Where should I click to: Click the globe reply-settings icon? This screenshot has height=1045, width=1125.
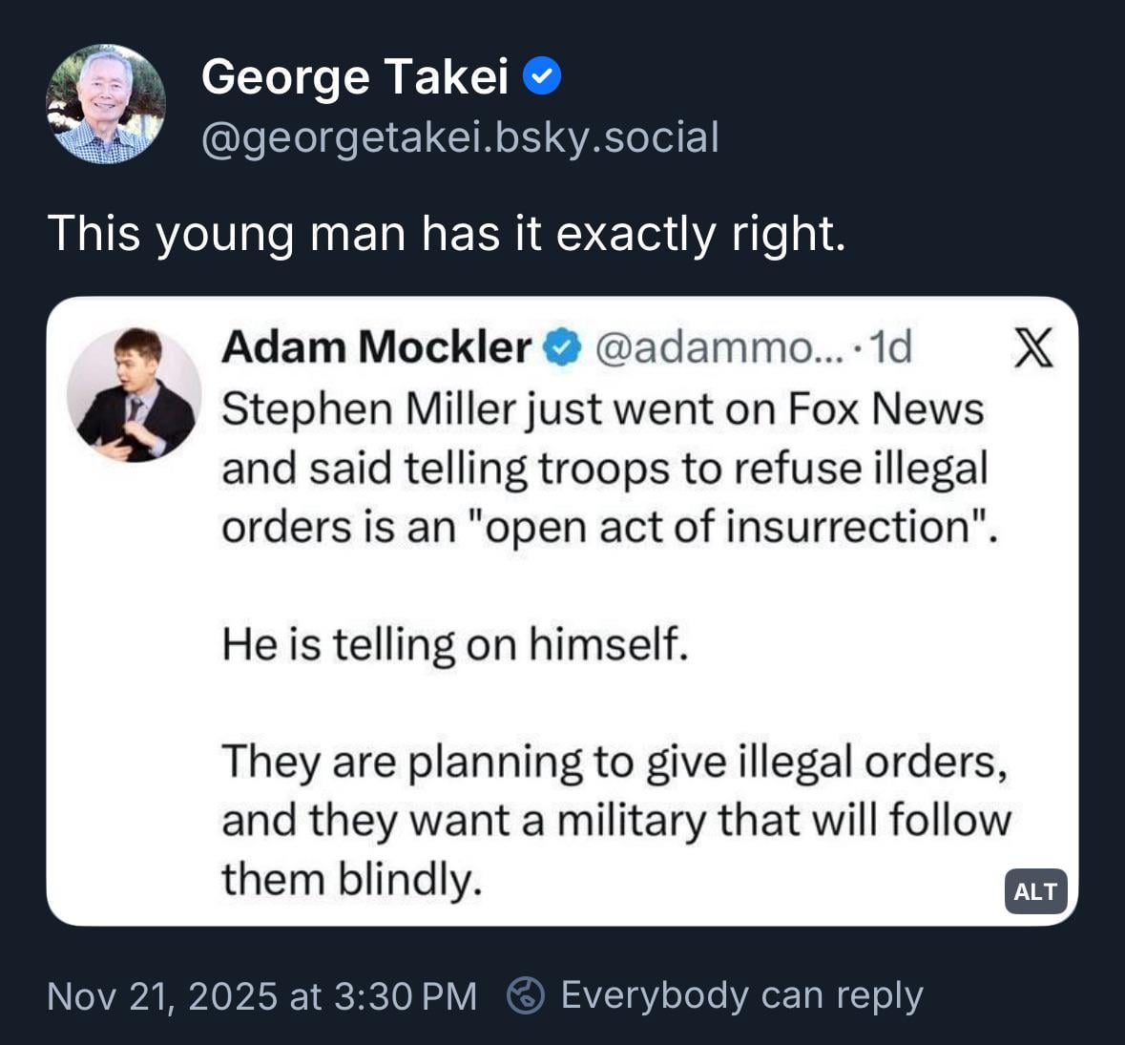pyautogui.click(x=525, y=995)
